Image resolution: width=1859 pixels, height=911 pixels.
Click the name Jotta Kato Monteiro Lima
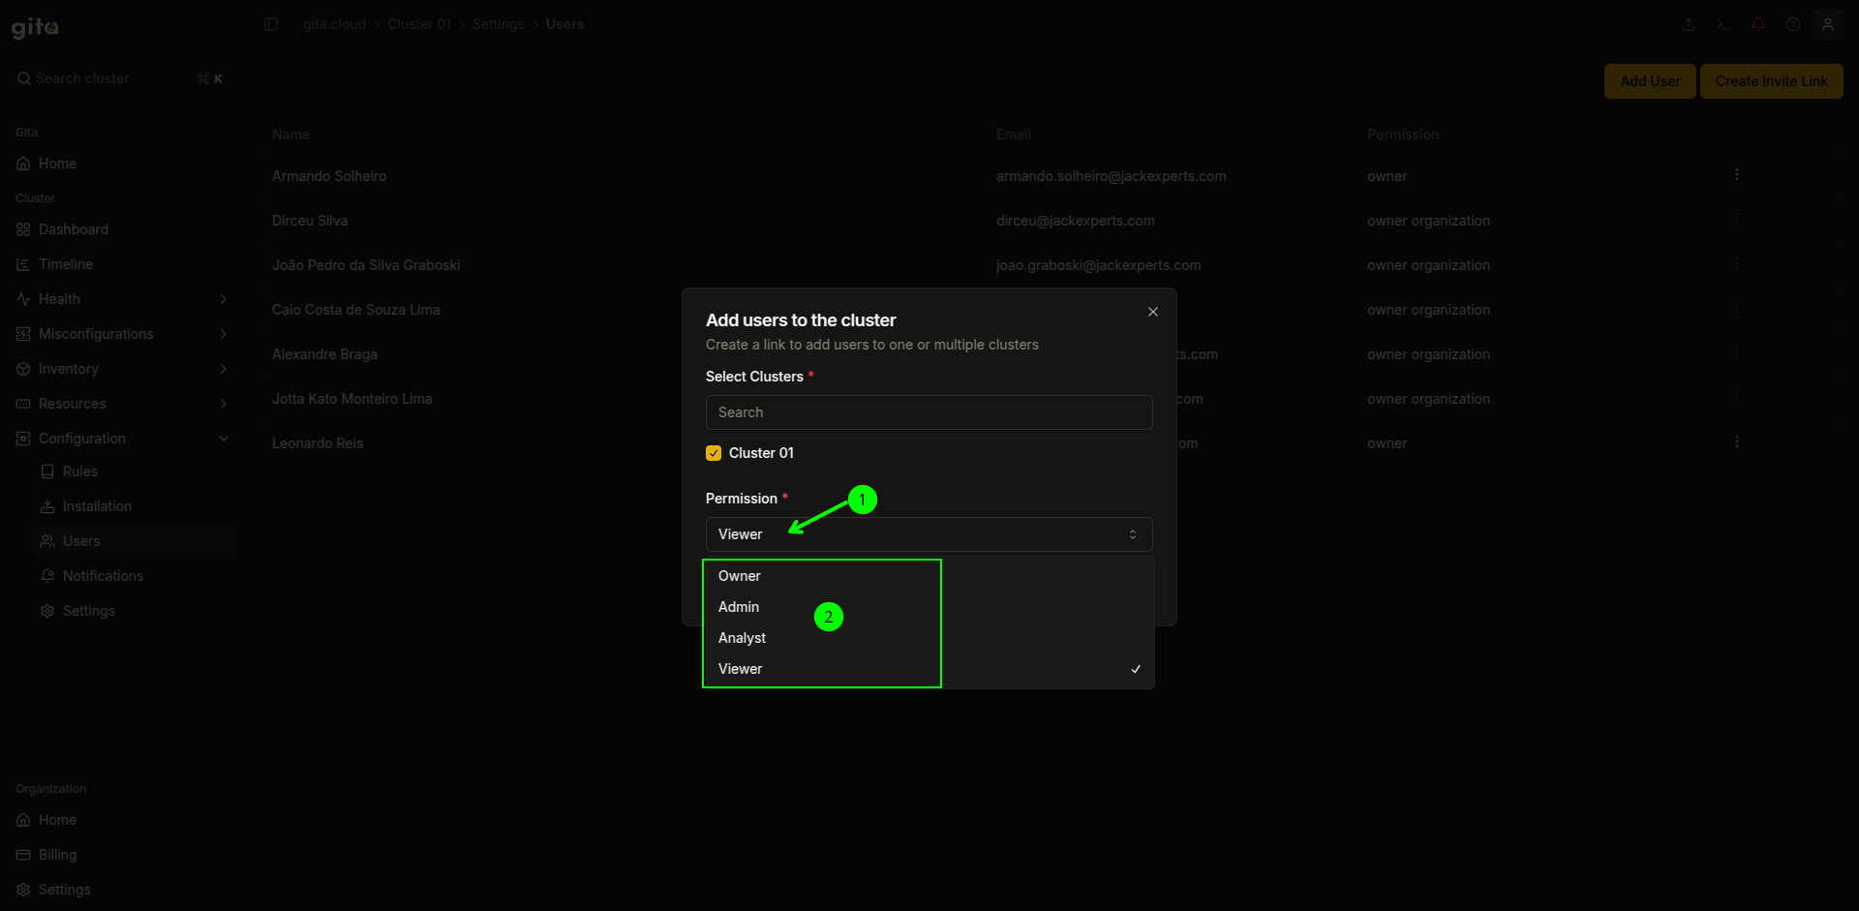(x=352, y=399)
